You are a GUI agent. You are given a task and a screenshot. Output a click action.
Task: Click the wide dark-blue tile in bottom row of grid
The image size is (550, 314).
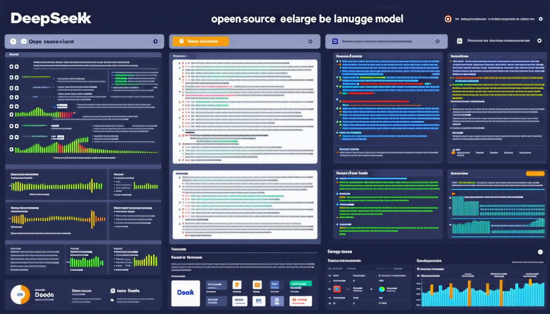pos(216,301)
